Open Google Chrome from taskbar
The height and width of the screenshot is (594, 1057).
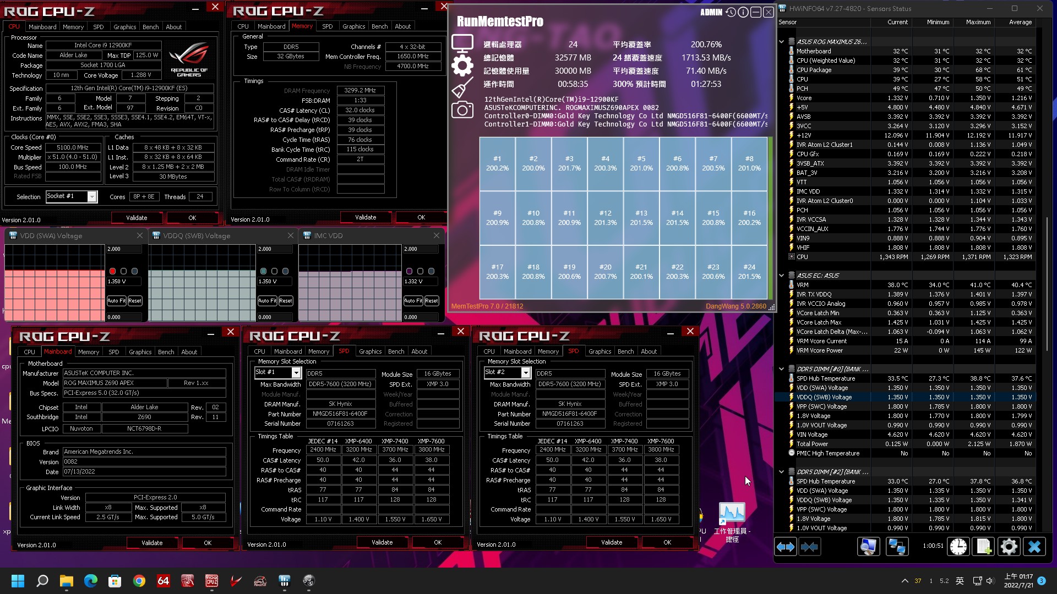click(139, 581)
